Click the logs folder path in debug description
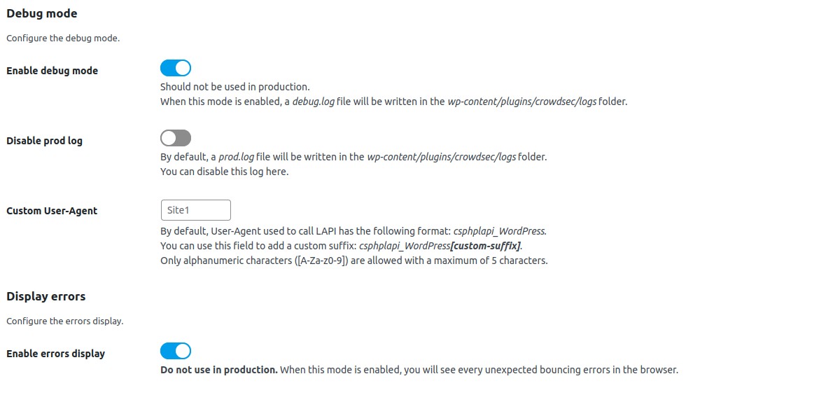Image resolution: width=840 pixels, height=395 pixels. [521, 102]
